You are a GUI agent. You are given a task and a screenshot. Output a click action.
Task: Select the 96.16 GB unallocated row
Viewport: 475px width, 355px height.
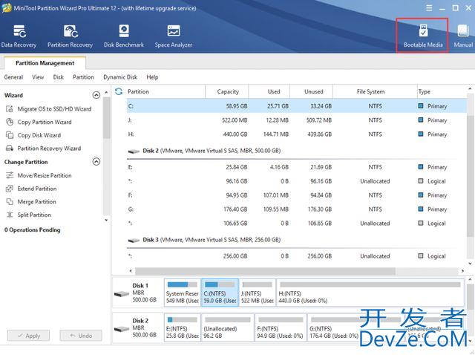(x=297, y=181)
